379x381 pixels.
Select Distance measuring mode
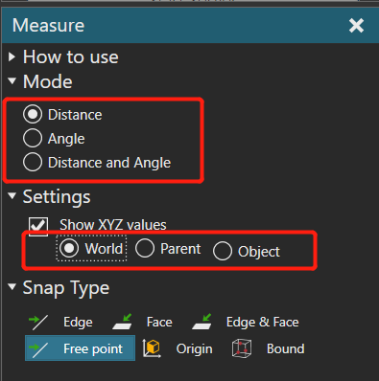pyautogui.click(x=33, y=114)
